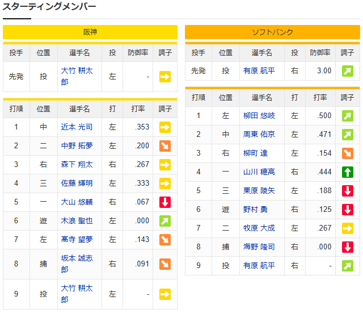Click the green condition arrow in SoftBank starting pitcher row

(348, 71)
